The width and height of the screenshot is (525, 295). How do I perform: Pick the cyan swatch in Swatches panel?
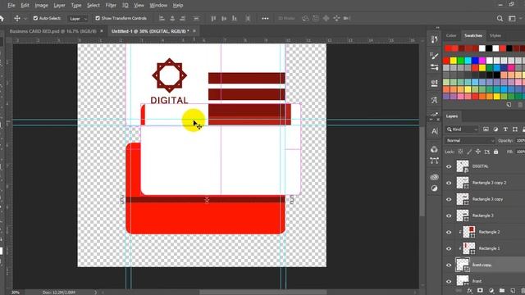tap(468, 61)
